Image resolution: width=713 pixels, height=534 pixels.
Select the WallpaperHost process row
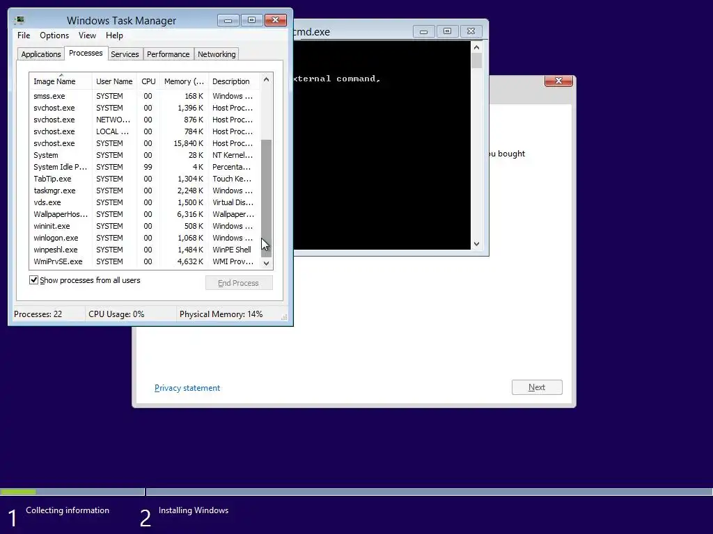point(145,214)
